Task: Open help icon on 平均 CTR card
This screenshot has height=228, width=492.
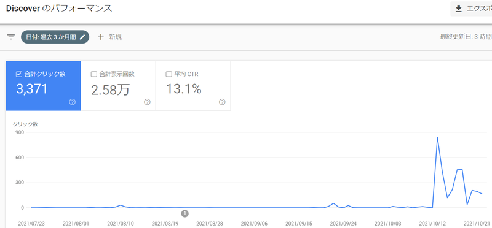Action: tap(222, 102)
